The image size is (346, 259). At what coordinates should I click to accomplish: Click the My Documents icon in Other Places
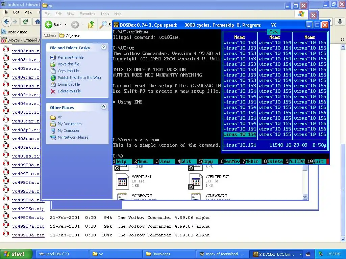click(x=53, y=124)
